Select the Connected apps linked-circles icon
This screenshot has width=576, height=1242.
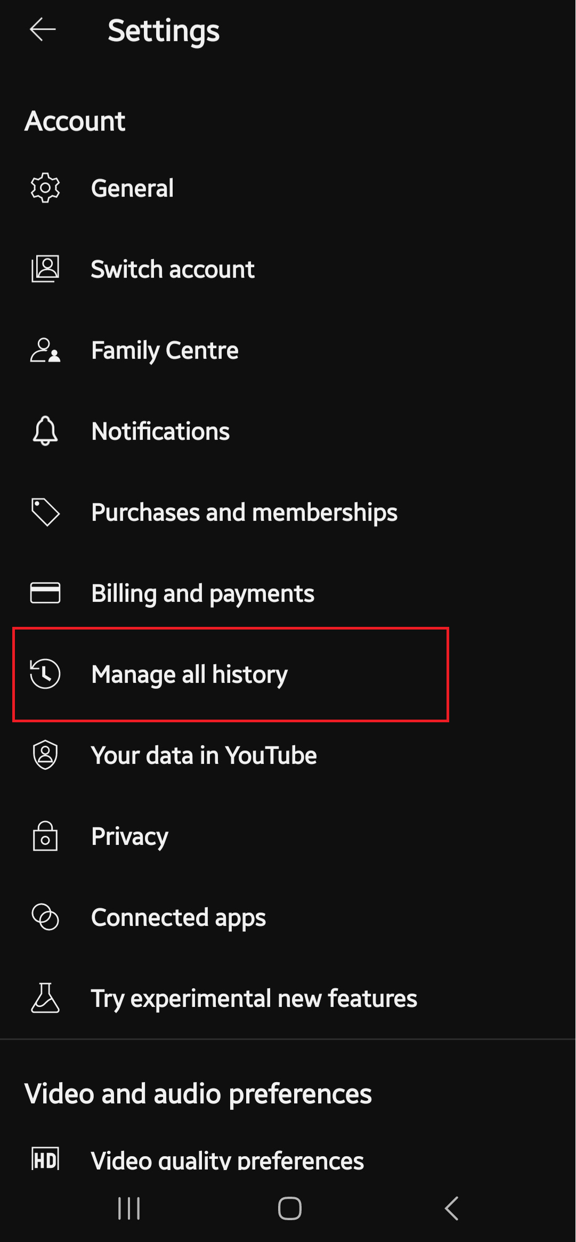45,917
